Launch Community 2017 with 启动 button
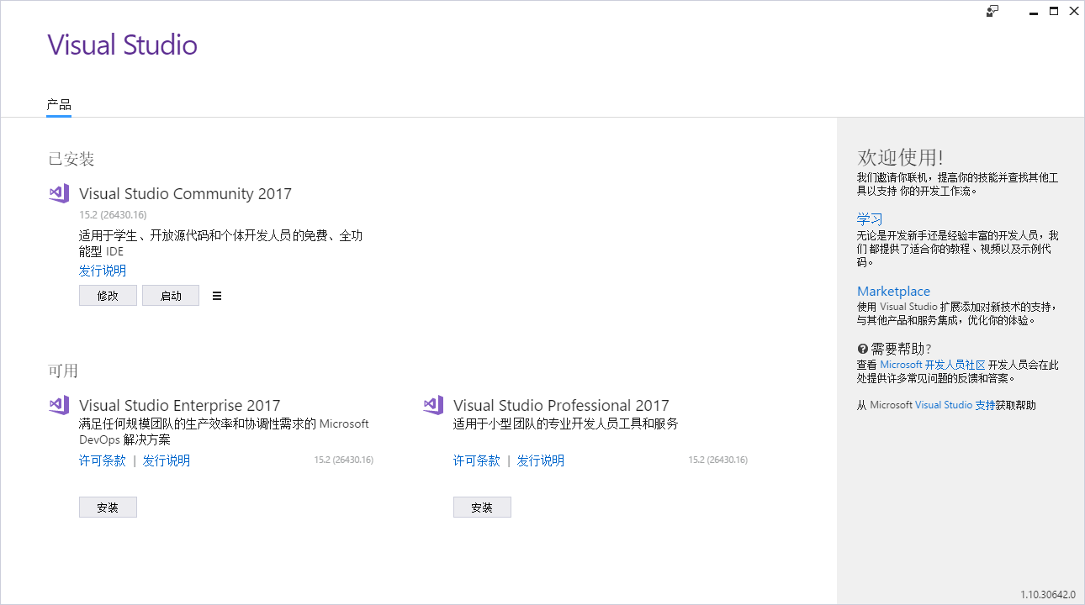 point(171,296)
